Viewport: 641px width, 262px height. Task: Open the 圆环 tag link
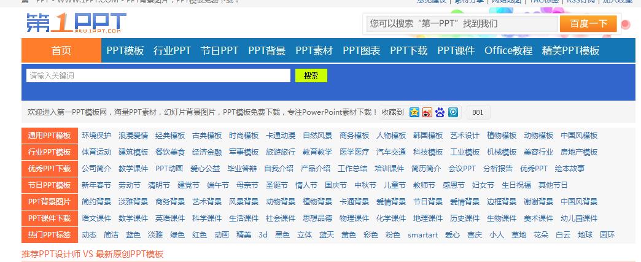tap(607, 234)
